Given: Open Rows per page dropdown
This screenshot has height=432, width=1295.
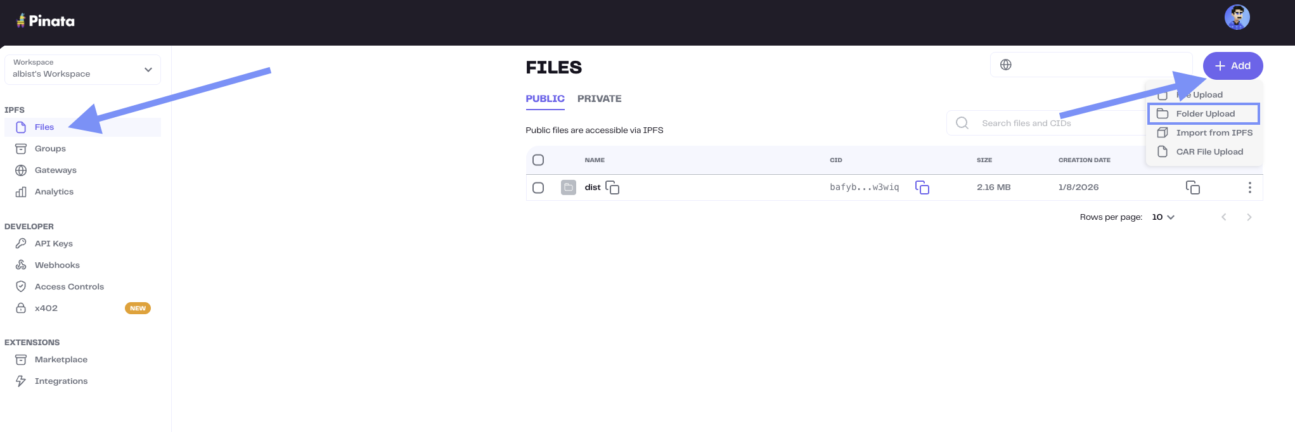Looking at the screenshot, I should pos(1163,217).
